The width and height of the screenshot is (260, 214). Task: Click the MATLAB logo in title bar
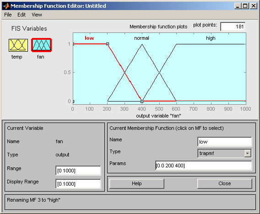[6, 6]
